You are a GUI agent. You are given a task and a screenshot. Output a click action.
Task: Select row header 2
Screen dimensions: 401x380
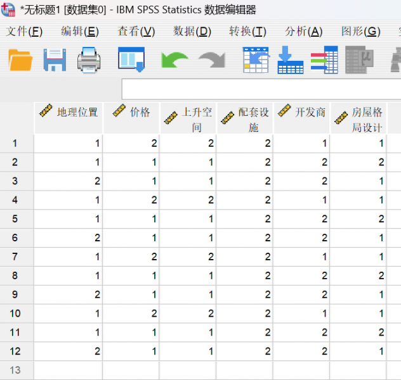[x=16, y=162]
